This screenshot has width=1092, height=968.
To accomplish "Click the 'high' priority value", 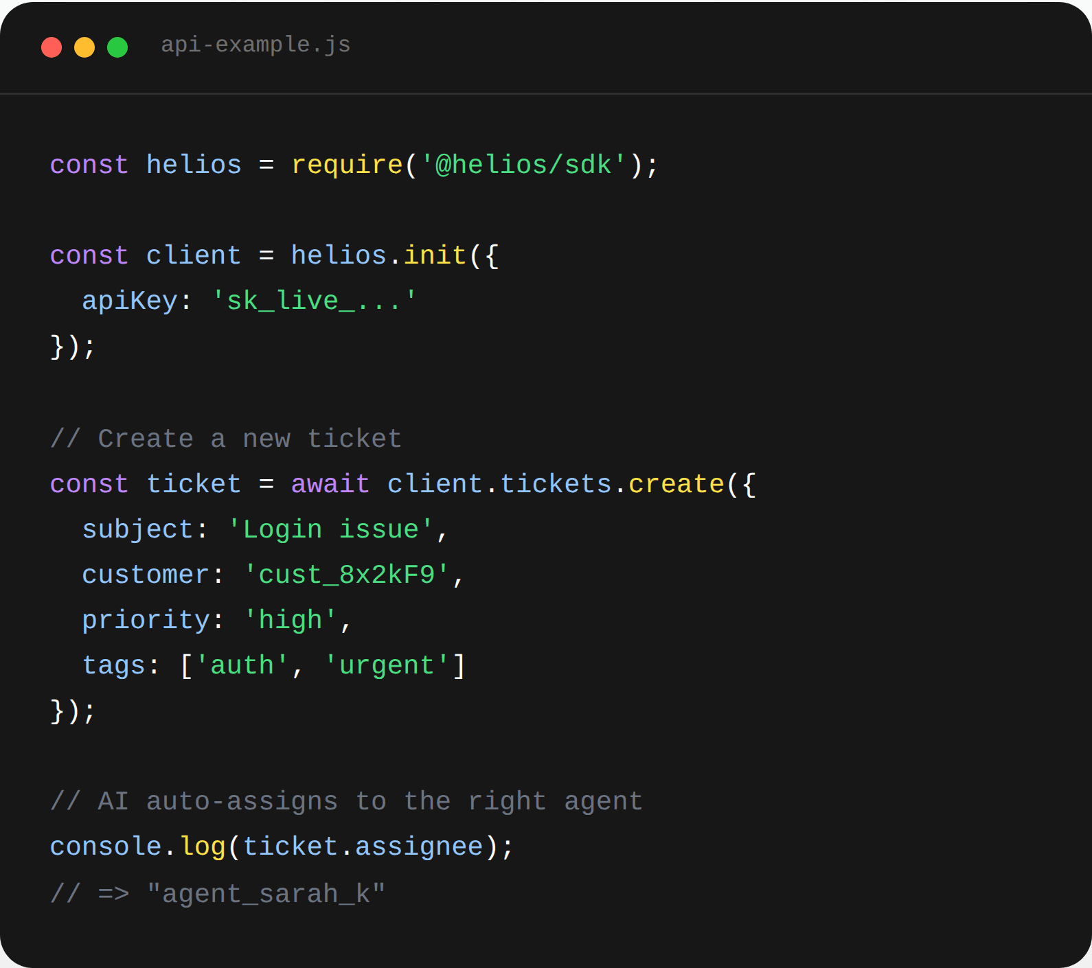I will [291, 621].
